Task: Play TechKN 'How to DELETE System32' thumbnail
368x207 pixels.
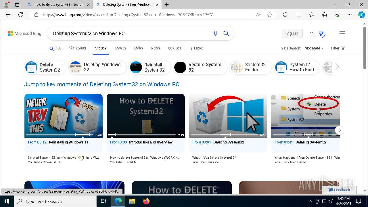Action: (146, 116)
